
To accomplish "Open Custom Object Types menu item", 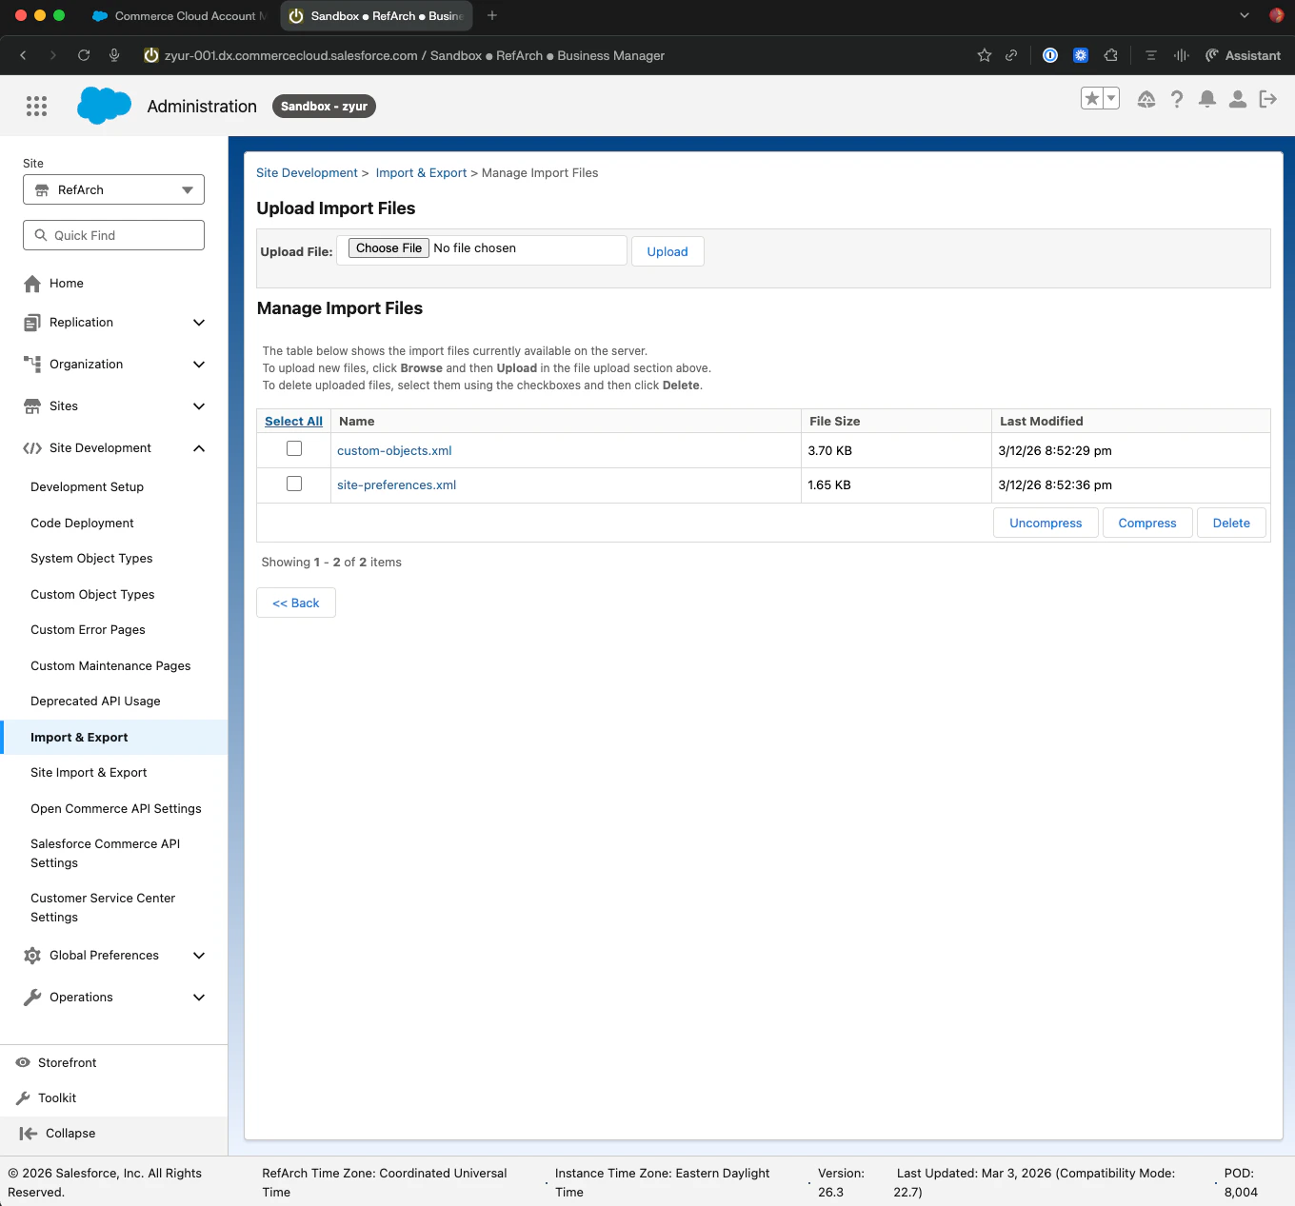I will [92, 594].
